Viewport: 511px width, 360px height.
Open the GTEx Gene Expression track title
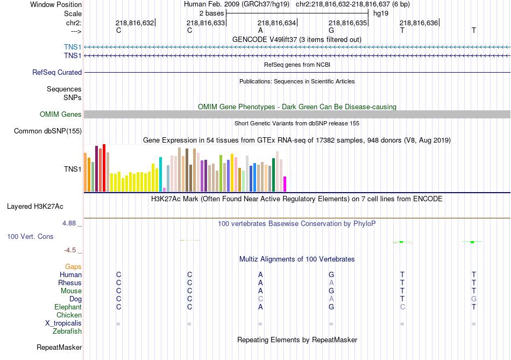(297, 140)
